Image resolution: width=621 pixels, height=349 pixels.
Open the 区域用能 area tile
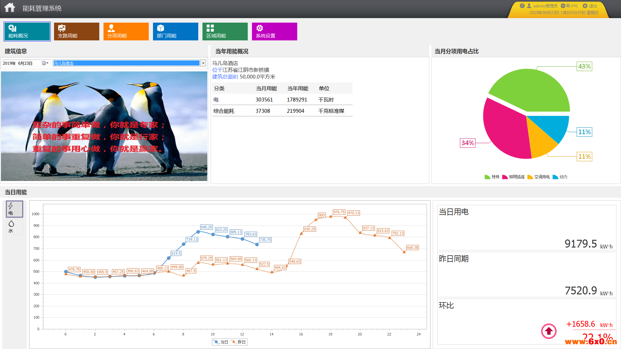225,31
